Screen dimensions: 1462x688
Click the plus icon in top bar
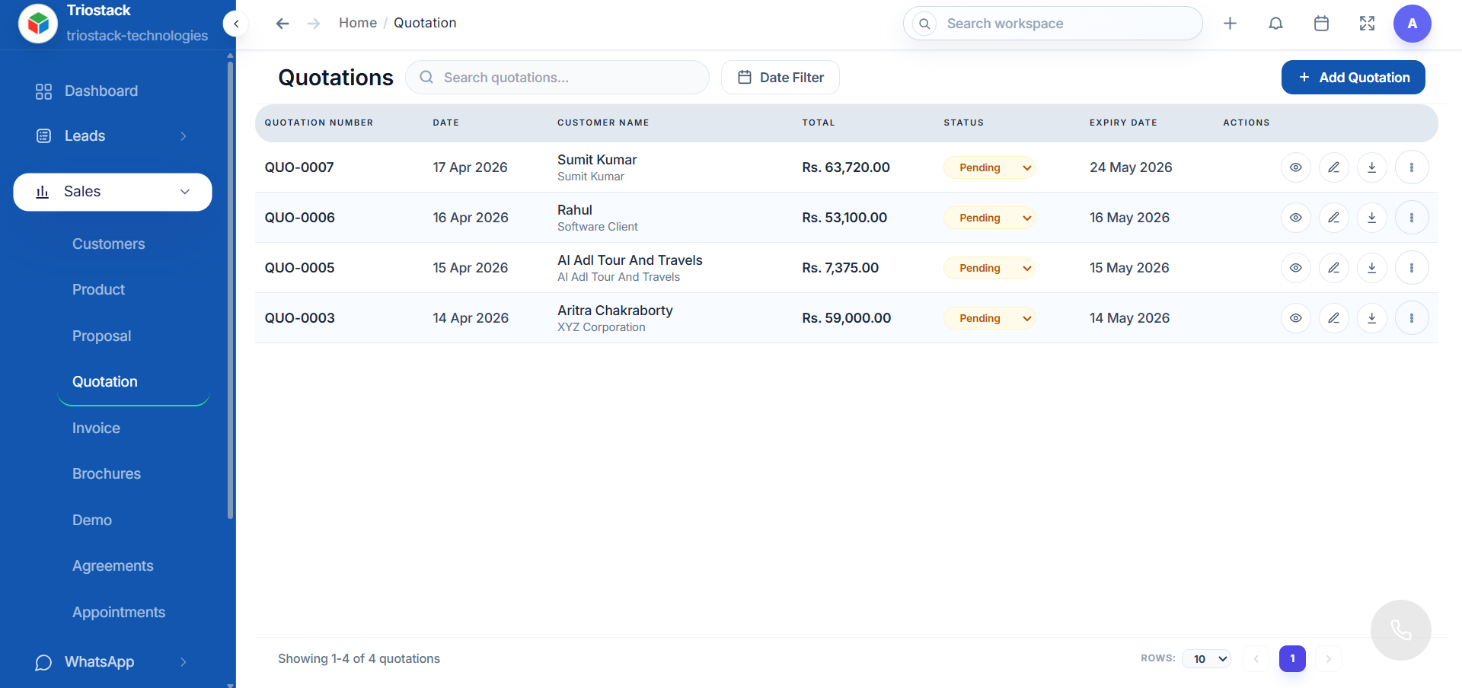[1230, 24]
